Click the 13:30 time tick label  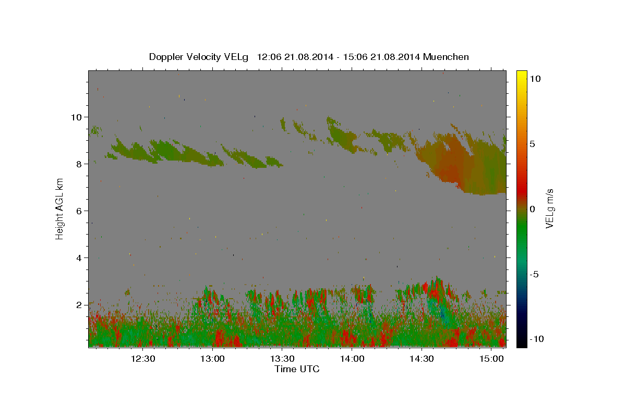pyautogui.click(x=282, y=359)
